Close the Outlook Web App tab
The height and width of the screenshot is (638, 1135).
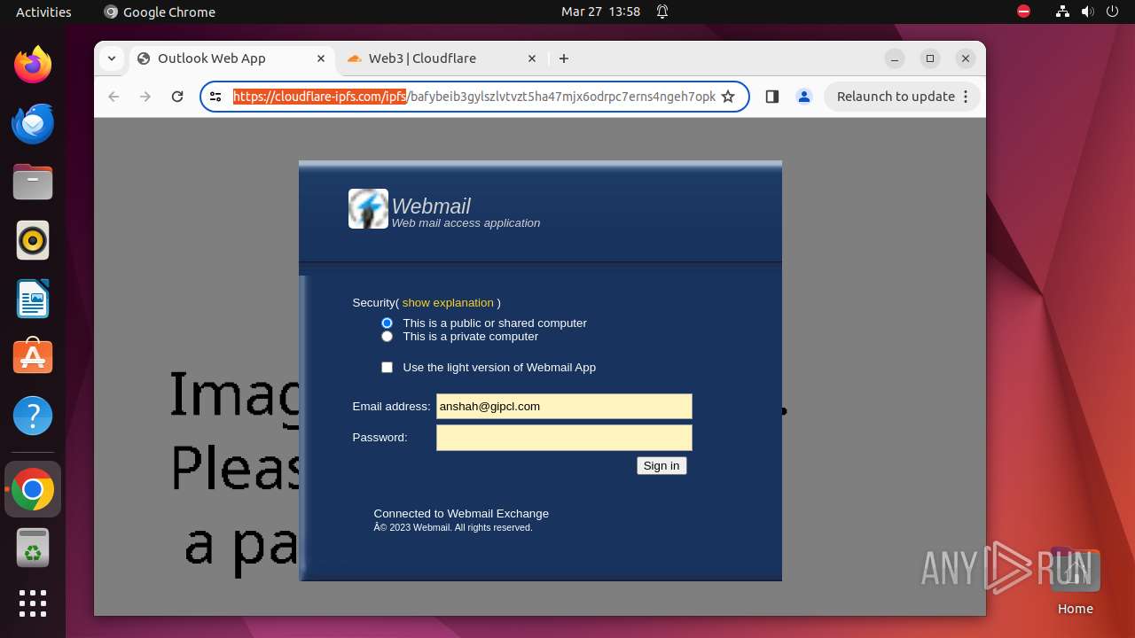click(321, 58)
